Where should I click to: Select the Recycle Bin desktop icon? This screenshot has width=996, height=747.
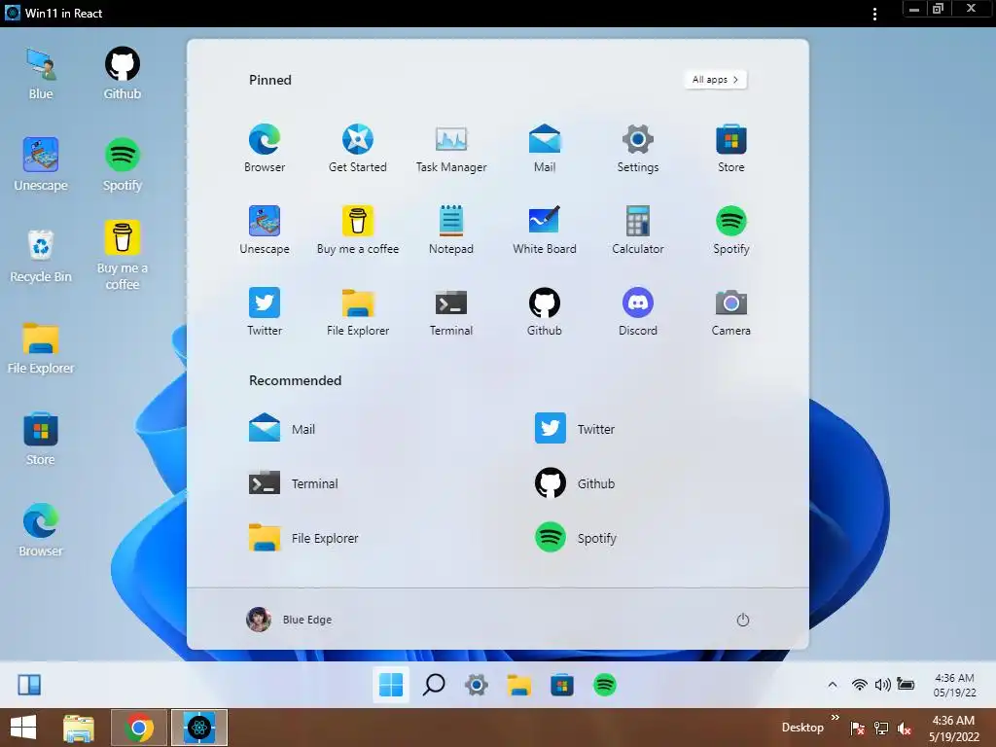tap(41, 256)
